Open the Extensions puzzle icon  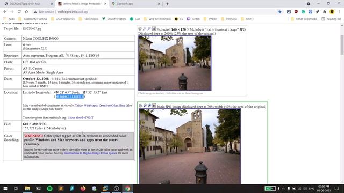tap(325, 12)
